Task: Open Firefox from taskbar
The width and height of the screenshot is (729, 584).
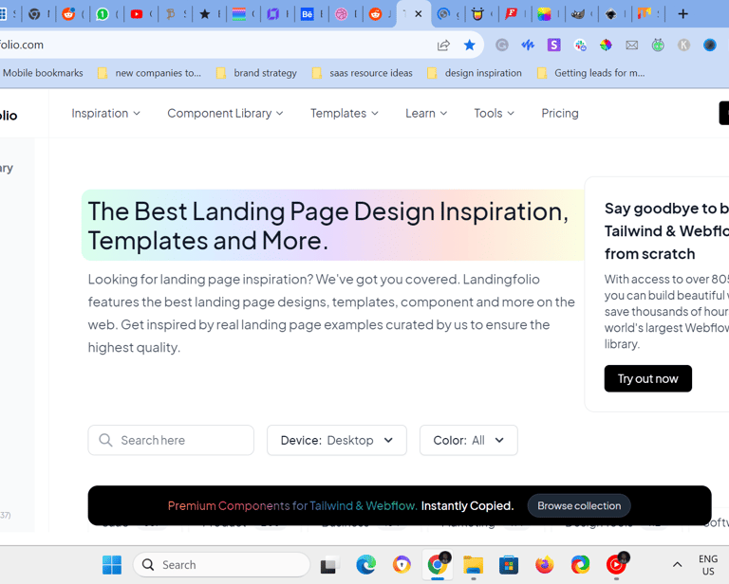Action: click(x=545, y=565)
